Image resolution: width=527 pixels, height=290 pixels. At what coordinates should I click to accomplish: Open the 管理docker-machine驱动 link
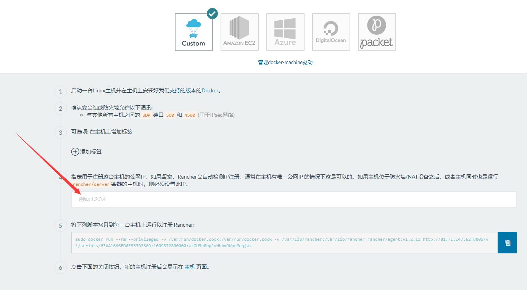pos(285,62)
